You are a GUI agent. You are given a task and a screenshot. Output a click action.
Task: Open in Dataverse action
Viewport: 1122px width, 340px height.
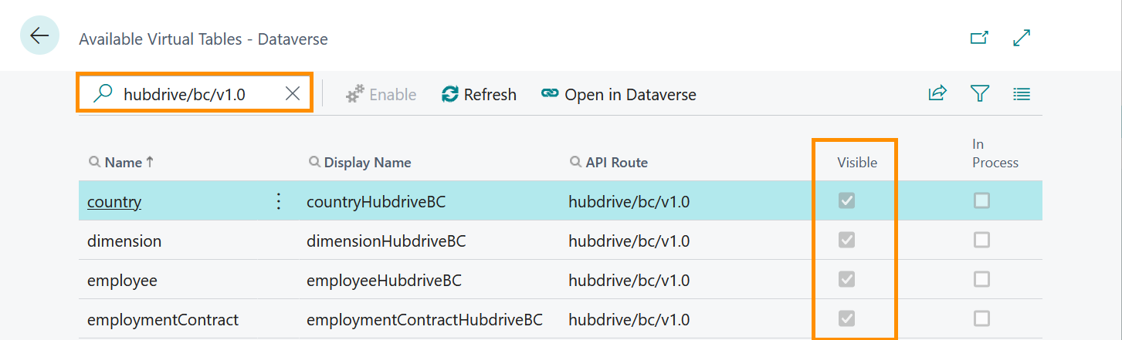[619, 95]
